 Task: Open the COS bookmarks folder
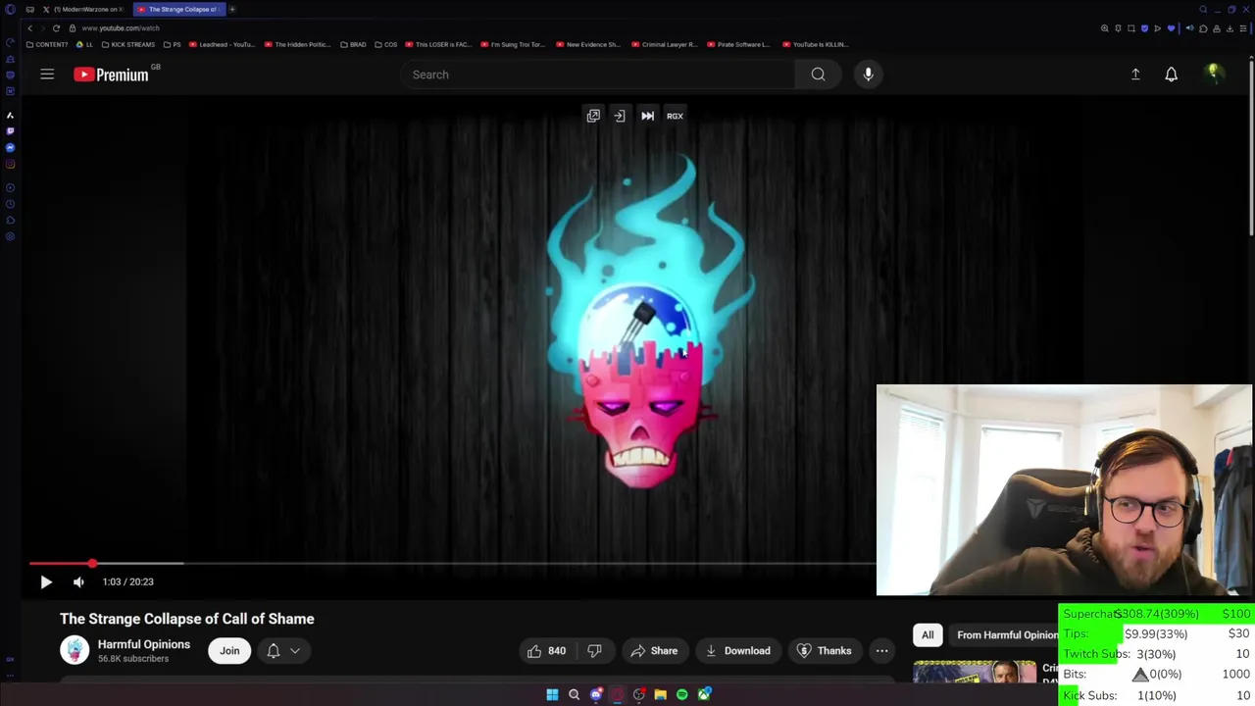tap(385, 44)
